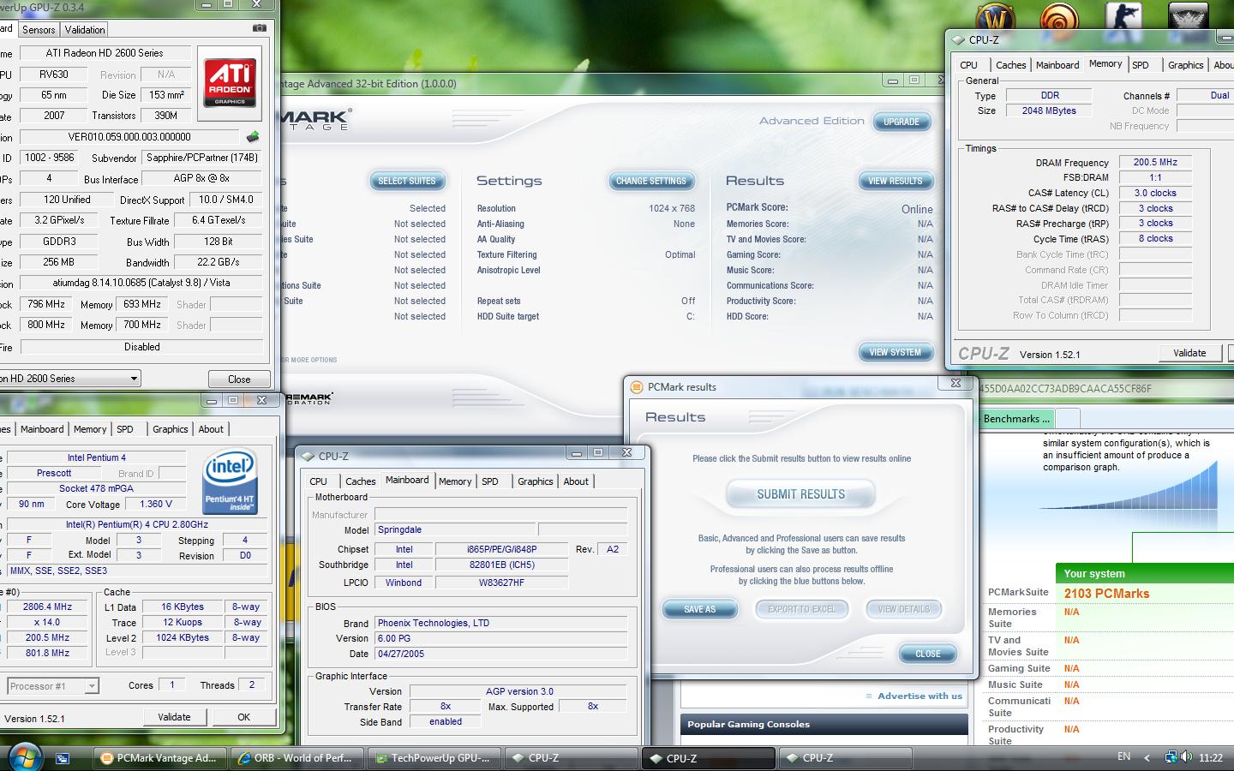Click the Popular Gaming Consoles heading
The height and width of the screenshot is (771, 1234).
click(x=748, y=725)
